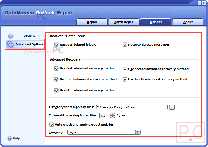
Task: Select the Options tab
Action: point(156,22)
